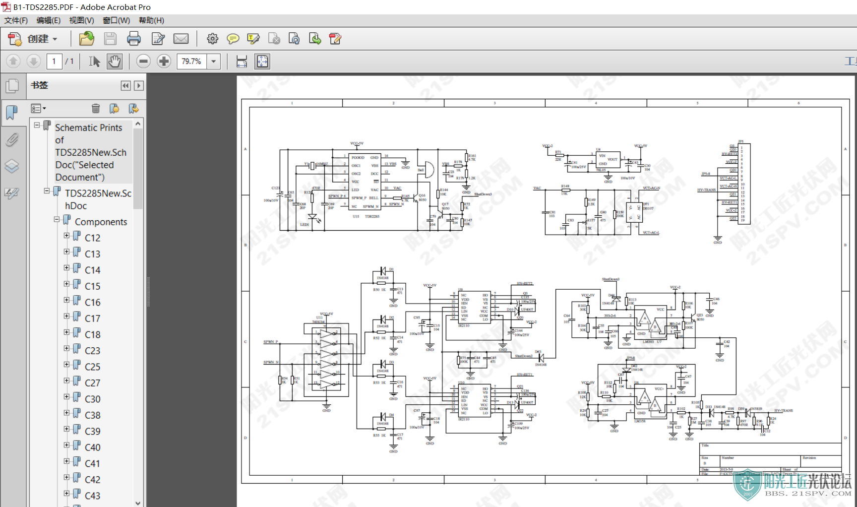This screenshot has width=857, height=507.
Task: Open bookmark options menu dropdown
Action: click(x=39, y=108)
